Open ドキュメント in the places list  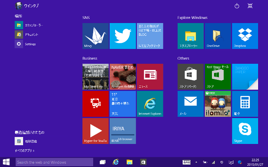[26, 35]
